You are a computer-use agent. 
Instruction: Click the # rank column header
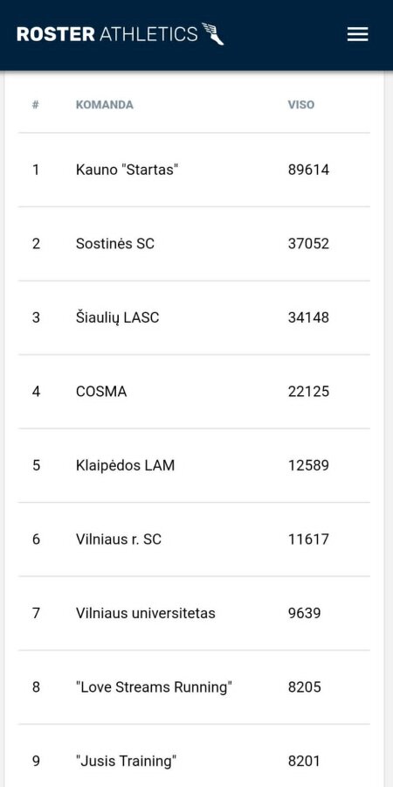(x=36, y=105)
